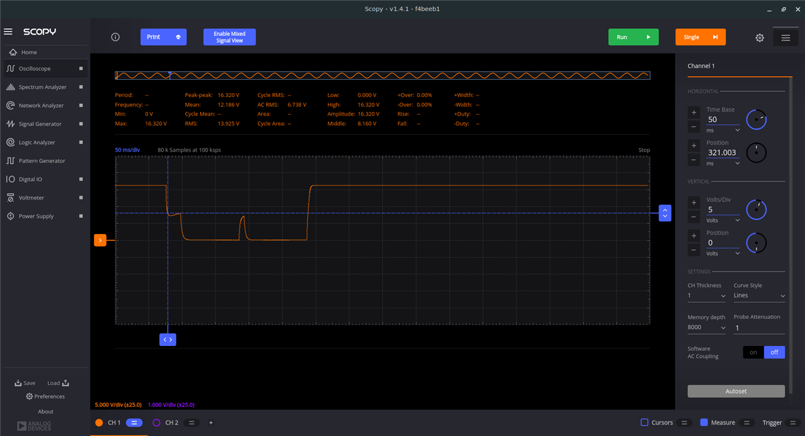
Task: Click the green Run button
Action: pyautogui.click(x=633, y=37)
